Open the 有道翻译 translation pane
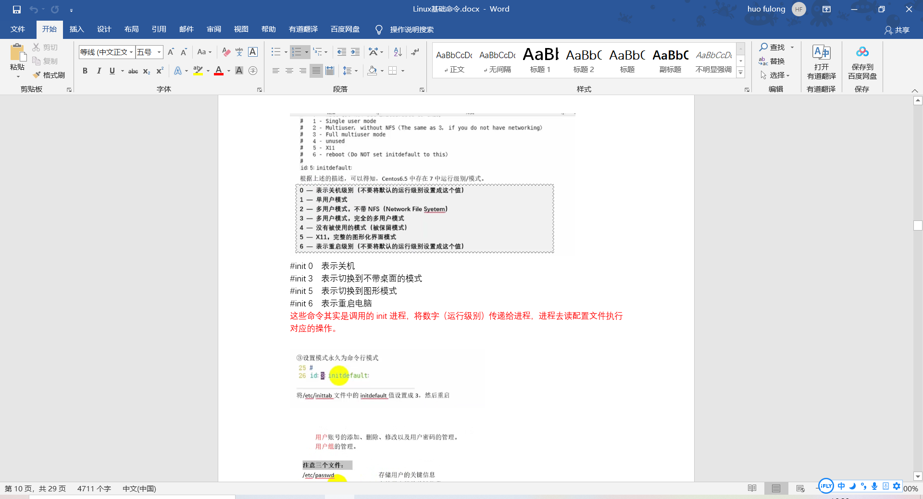 point(821,62)
